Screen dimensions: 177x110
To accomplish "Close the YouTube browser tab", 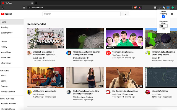I will coord(32,3).
